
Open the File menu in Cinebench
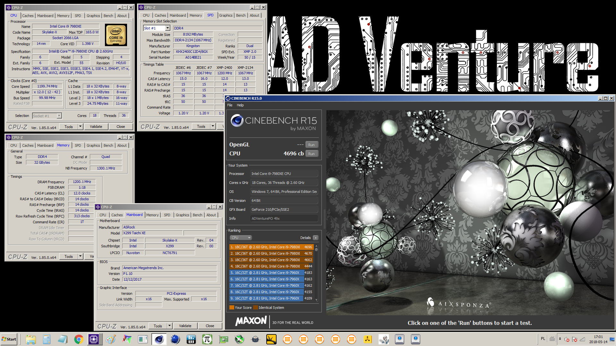point(230,105)
